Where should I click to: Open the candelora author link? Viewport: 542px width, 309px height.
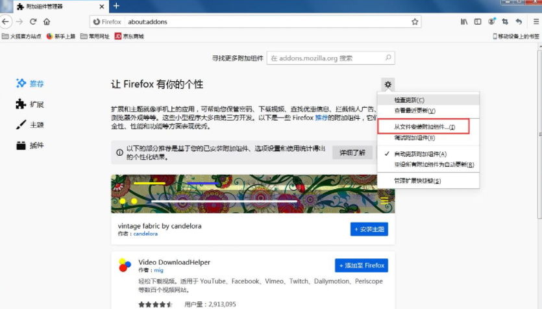pos(145,234)
